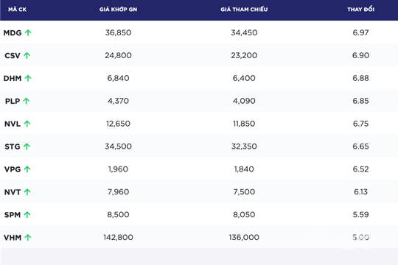Click matched price 24,800 for CSV
The height and width of the screenshot is (265, 398).
pos(118,55)
